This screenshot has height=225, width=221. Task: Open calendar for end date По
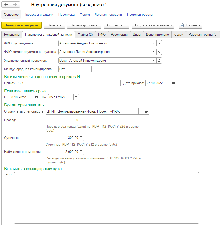[76, 97]
